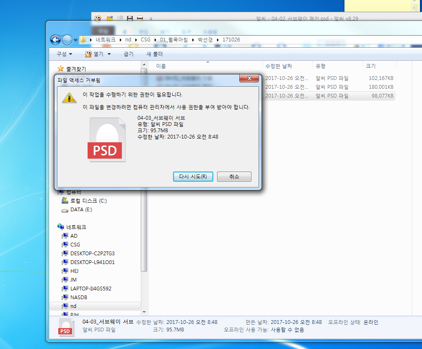Image resolution: width=422 pixels, height=349 pixels.
Task: Click the 즐겨찾기 favorites star icon
Action: pyautogui.click(x=60, y=69)
